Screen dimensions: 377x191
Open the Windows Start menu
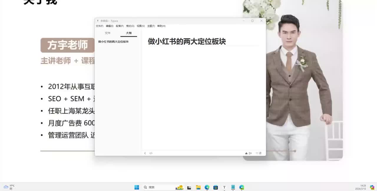click(x=137, y=187)
